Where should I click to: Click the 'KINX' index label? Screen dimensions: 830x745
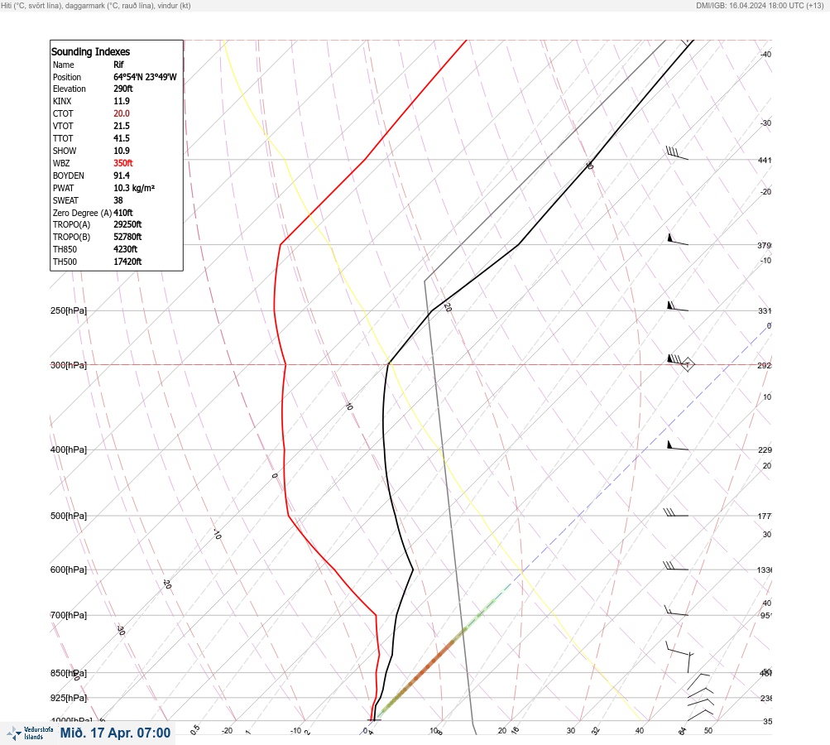[x=62, y=101]
